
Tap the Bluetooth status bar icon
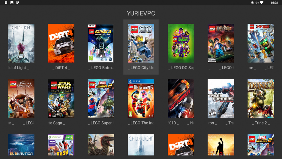[x=252, y=2]
